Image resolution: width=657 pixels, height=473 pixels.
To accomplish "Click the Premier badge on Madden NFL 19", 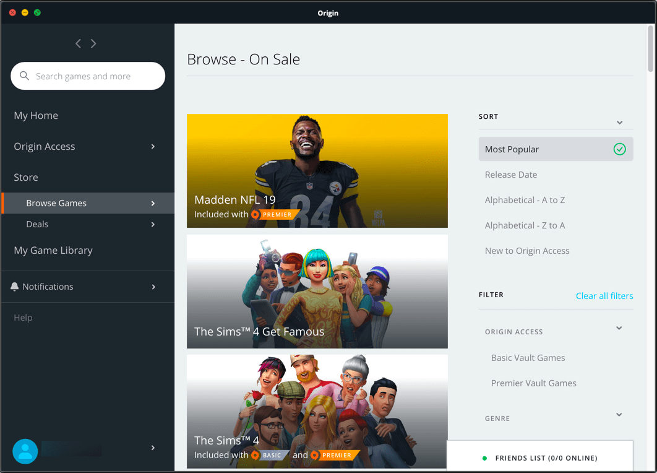I will [275, 215].
